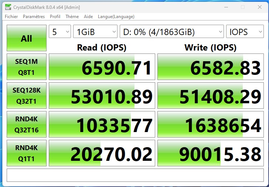The image size is (269, 187).
Task: Expand the 1GiB test size dropdown
Action: click(x=95, y=31)
